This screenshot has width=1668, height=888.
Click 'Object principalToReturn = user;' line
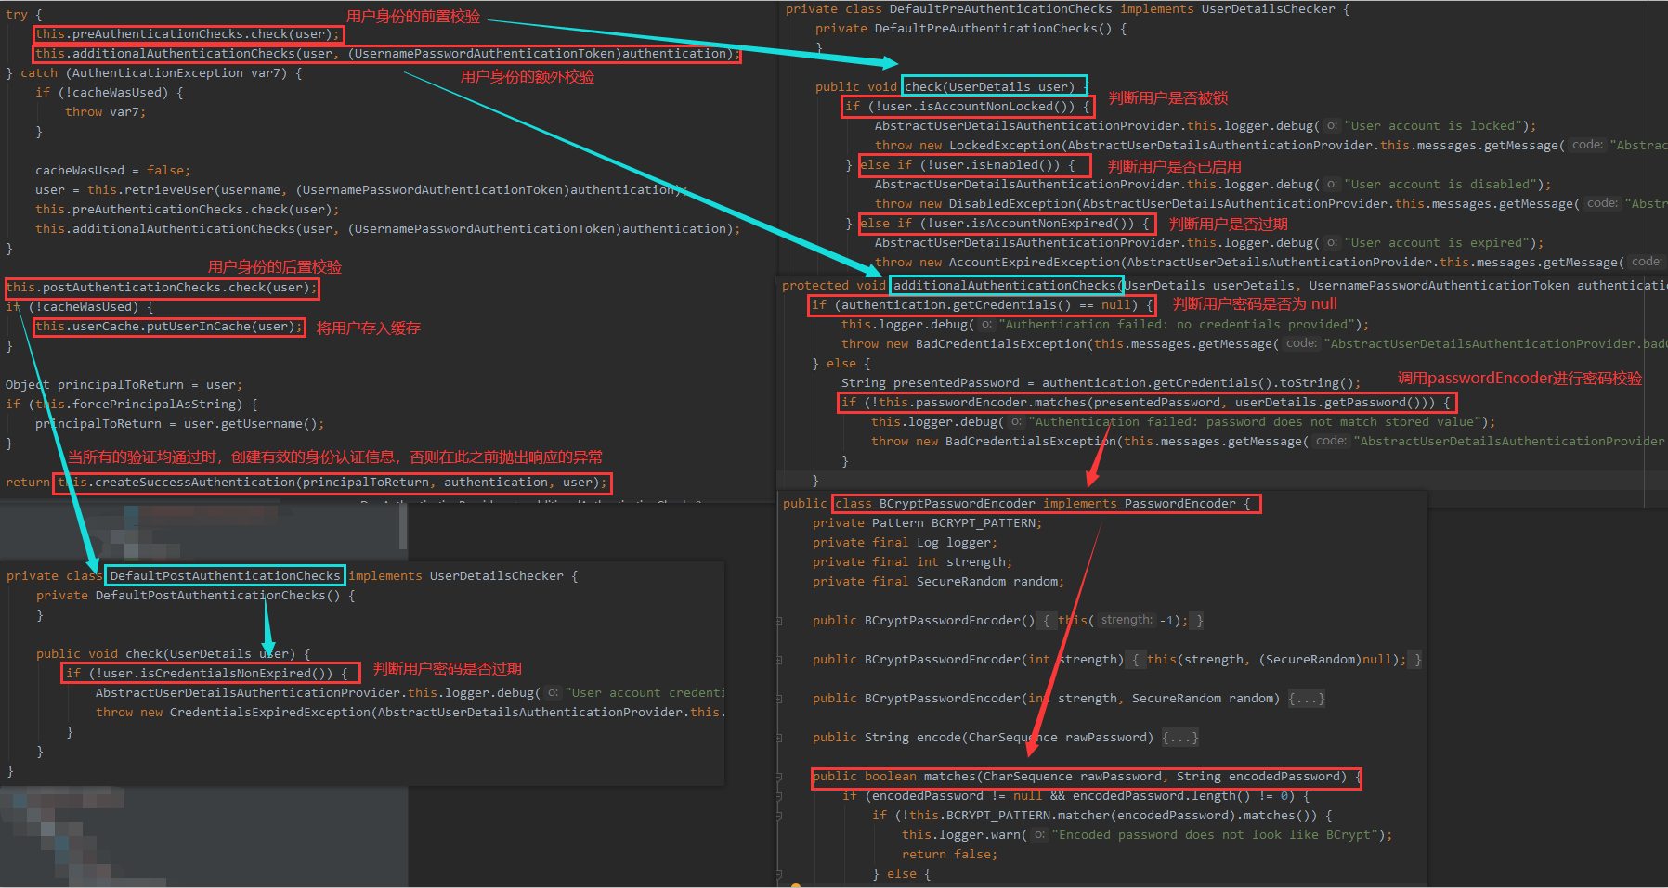pos(124,385)
